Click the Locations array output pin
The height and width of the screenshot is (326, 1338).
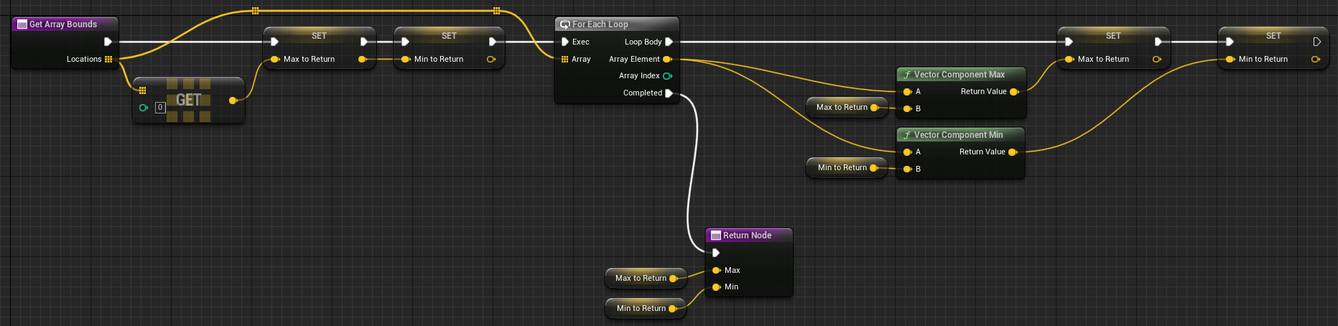point(108,60)
